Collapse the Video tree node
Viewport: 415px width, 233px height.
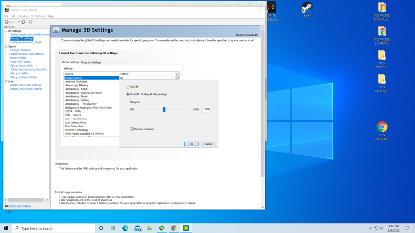click(x=5, y=81)
